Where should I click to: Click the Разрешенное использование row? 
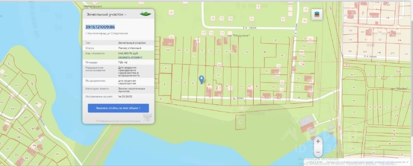pos(118,71)
